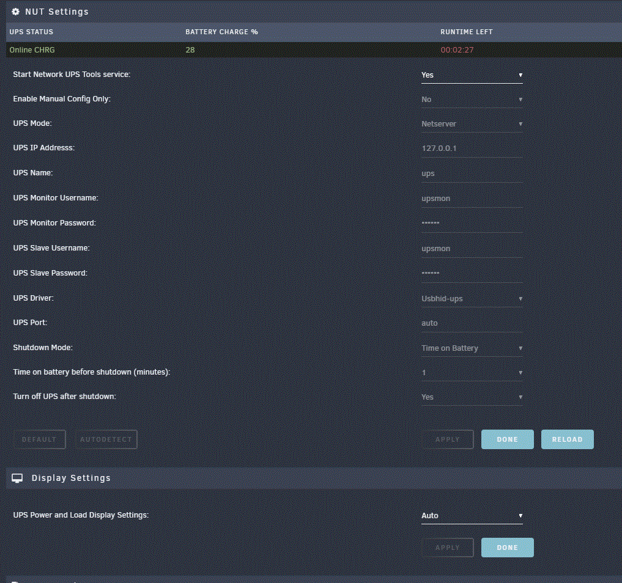Click the UPS Port input field
Viewport: 622px width, 583px height.
tap(472, 323)
